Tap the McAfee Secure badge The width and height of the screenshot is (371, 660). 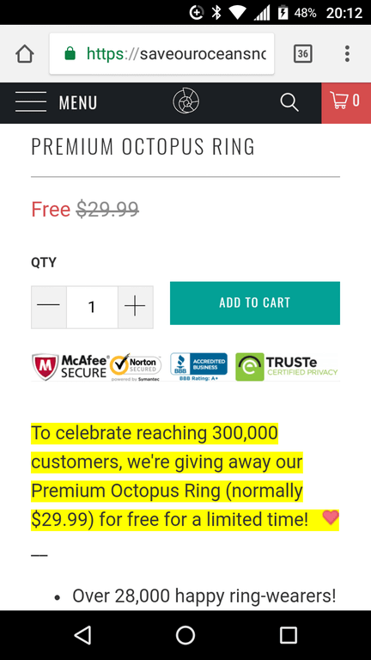(x=70, y=367)
